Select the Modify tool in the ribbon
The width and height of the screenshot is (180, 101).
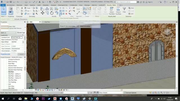(x=4, y=11)
